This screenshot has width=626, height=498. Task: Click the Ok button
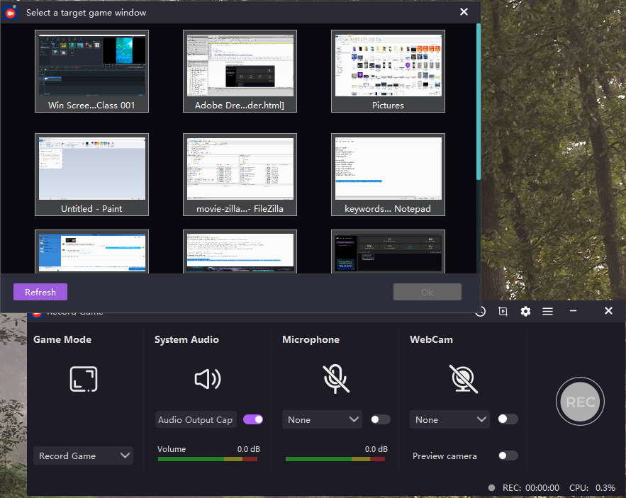(x=427, y=292)
